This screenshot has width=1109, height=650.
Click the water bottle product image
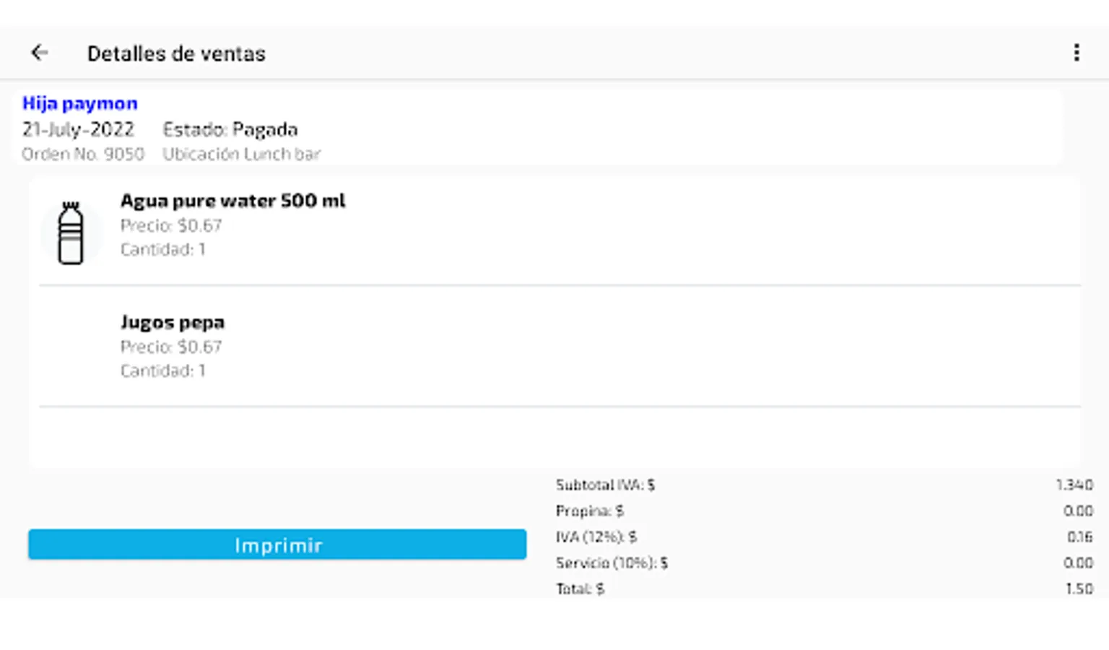tap(70, 233)
